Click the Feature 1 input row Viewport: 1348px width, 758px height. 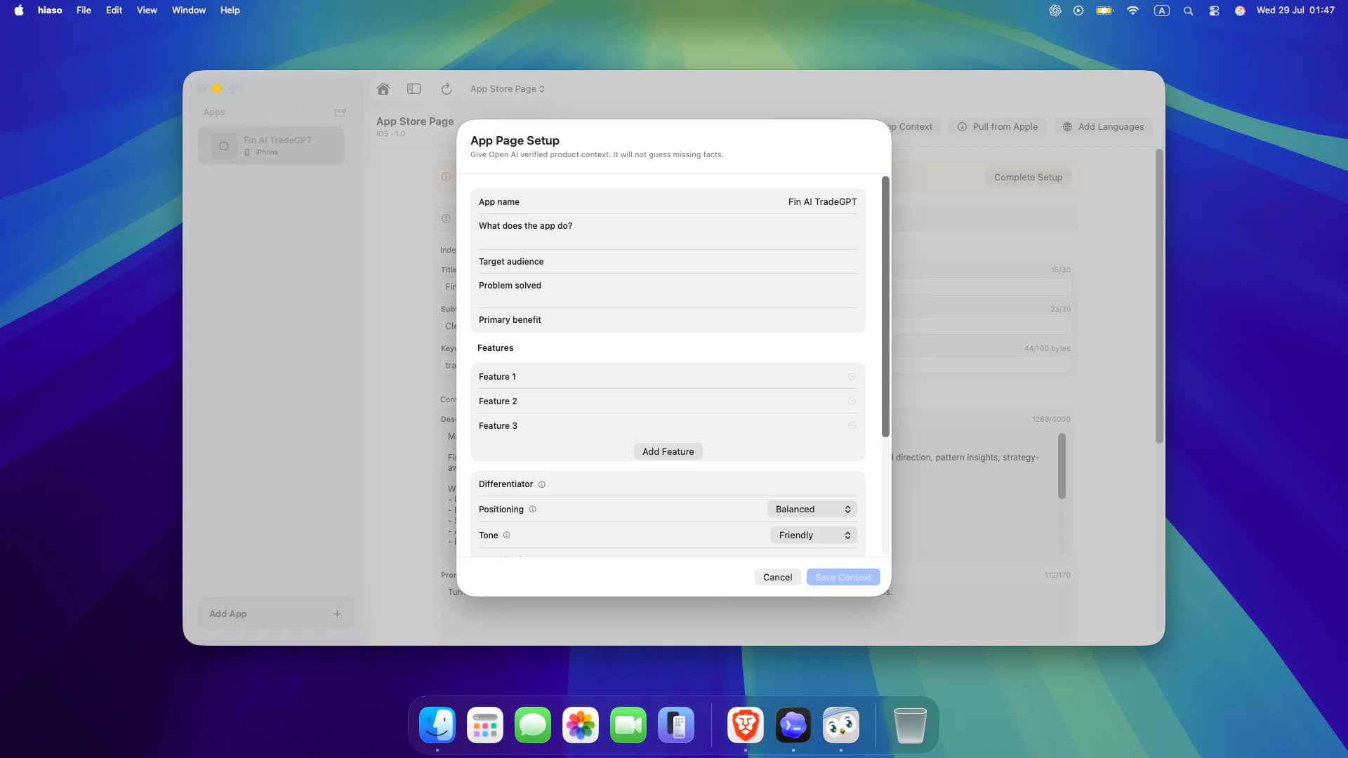click(668, 377)
